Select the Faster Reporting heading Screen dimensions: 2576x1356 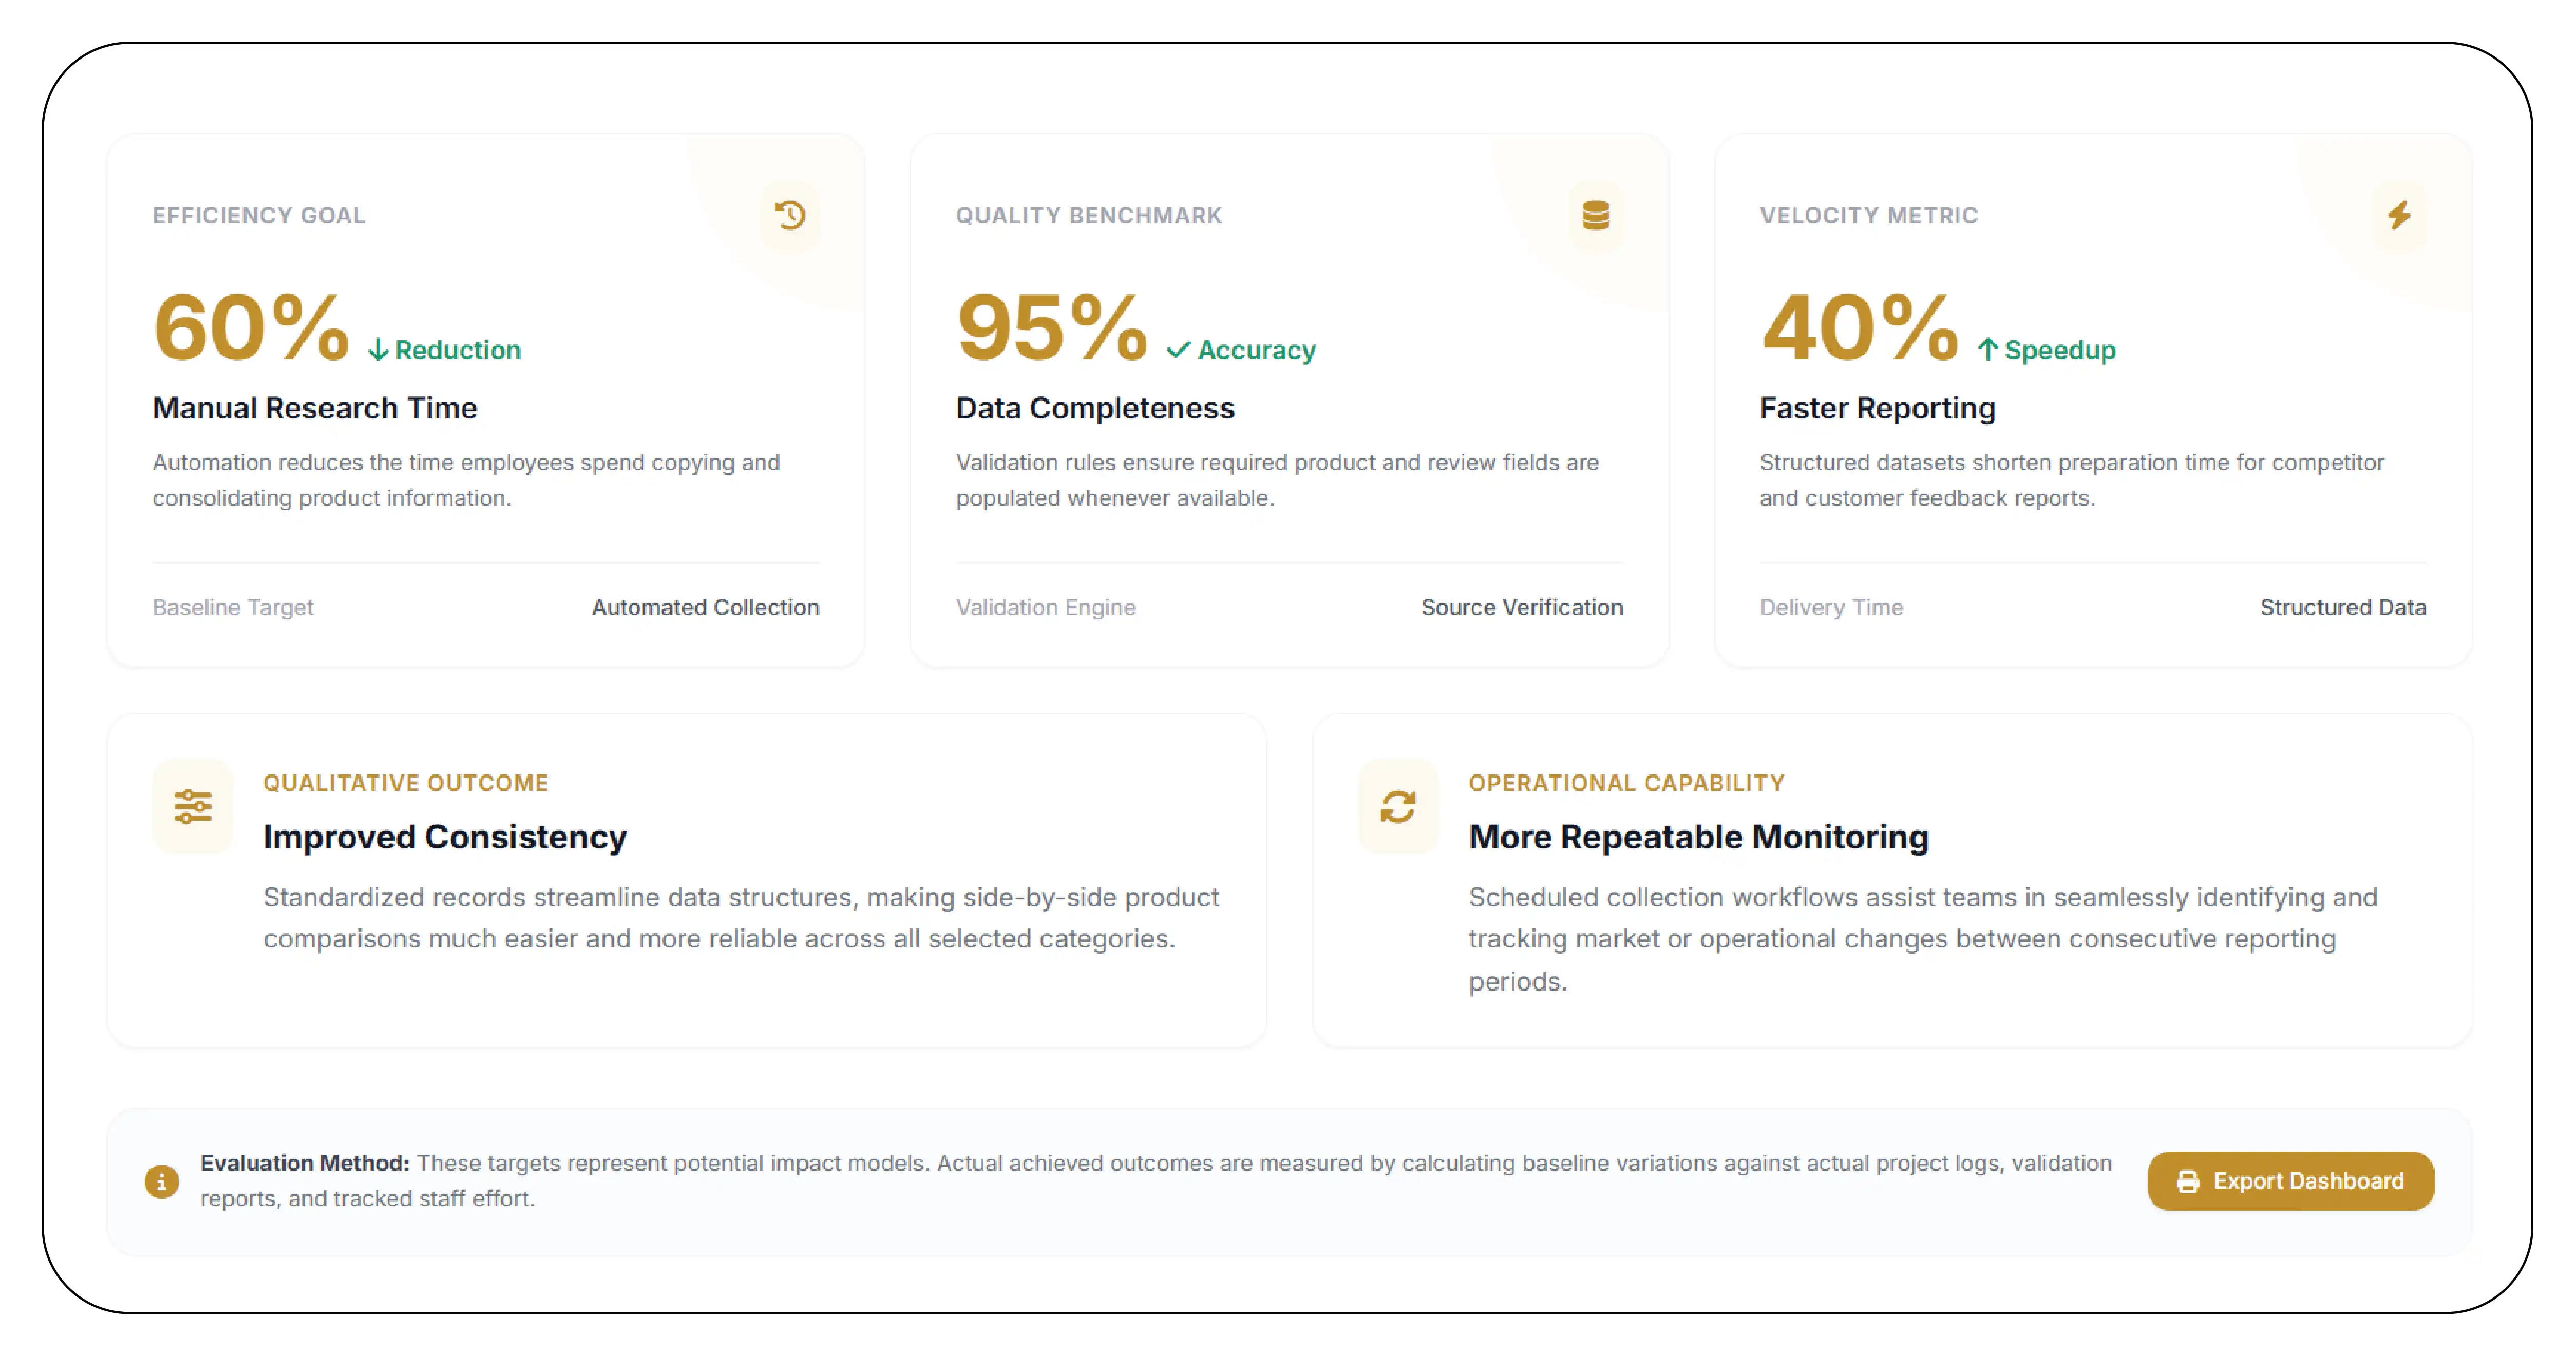(1877, 408)
